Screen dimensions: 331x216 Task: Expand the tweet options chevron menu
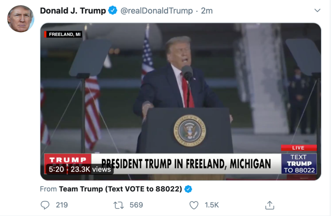click(x=317, y=10)
